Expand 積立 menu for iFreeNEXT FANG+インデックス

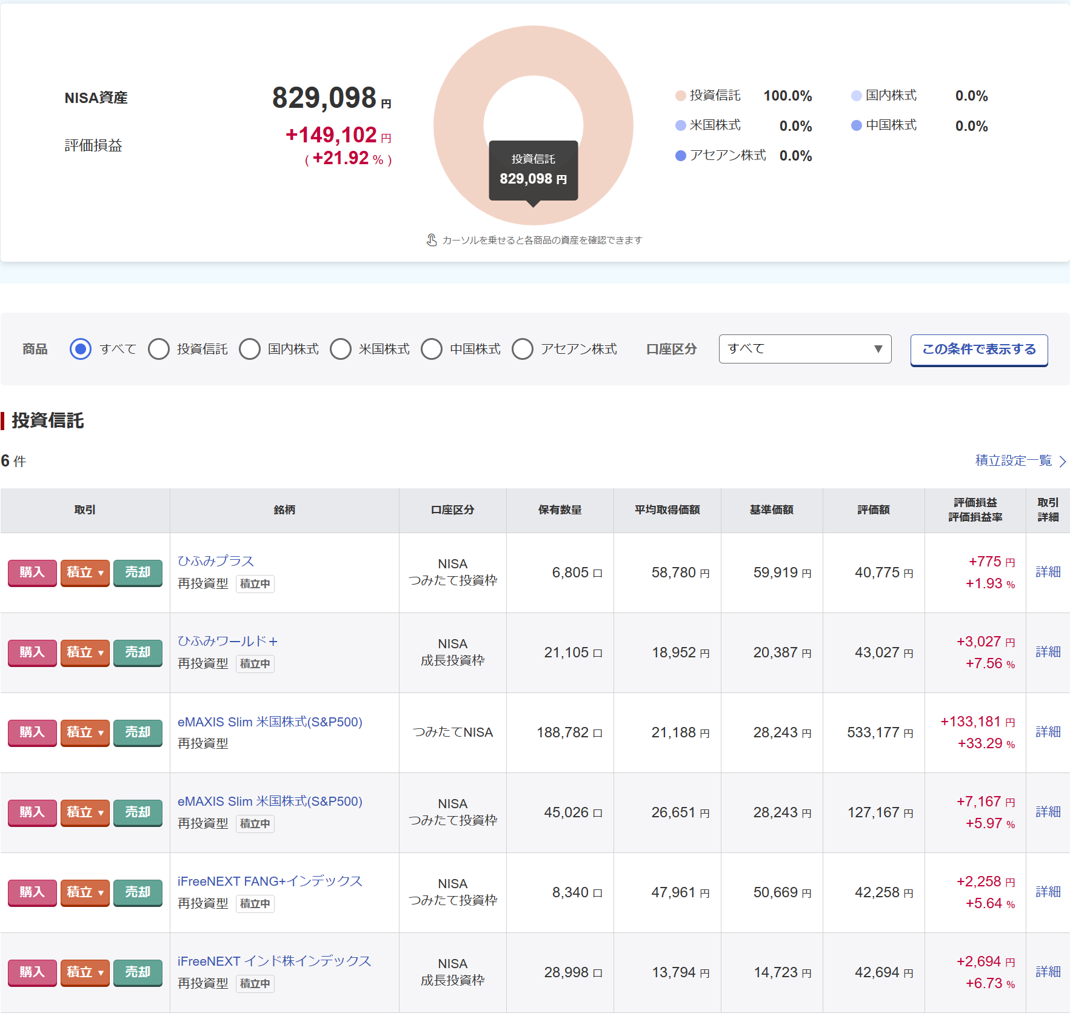click(85, 892)
